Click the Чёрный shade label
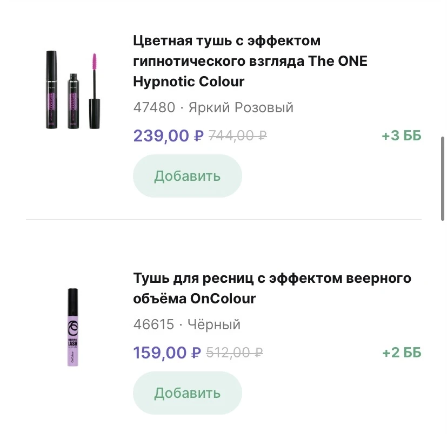447x434 pixels. (214, 324)
